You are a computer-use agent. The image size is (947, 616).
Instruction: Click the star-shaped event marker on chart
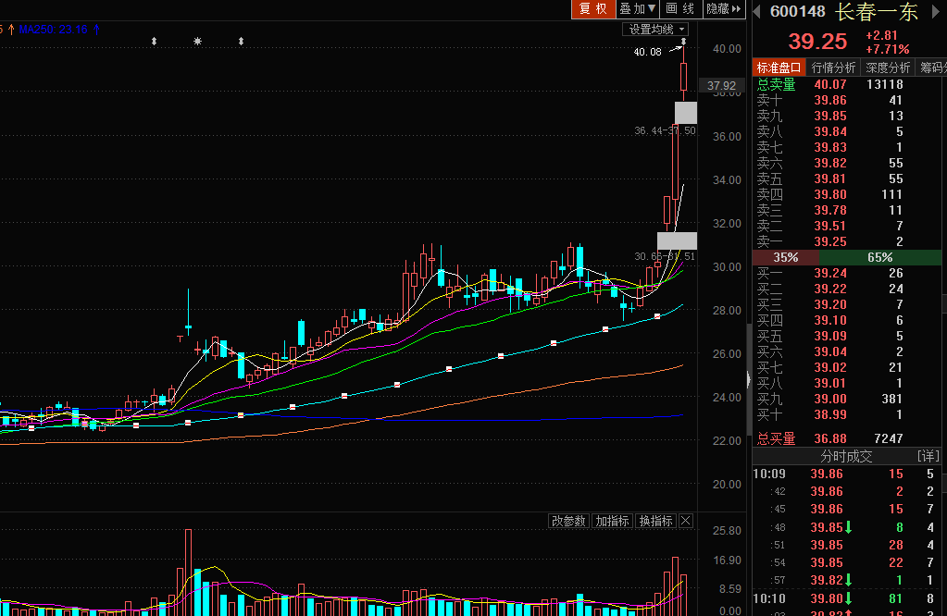197,41
